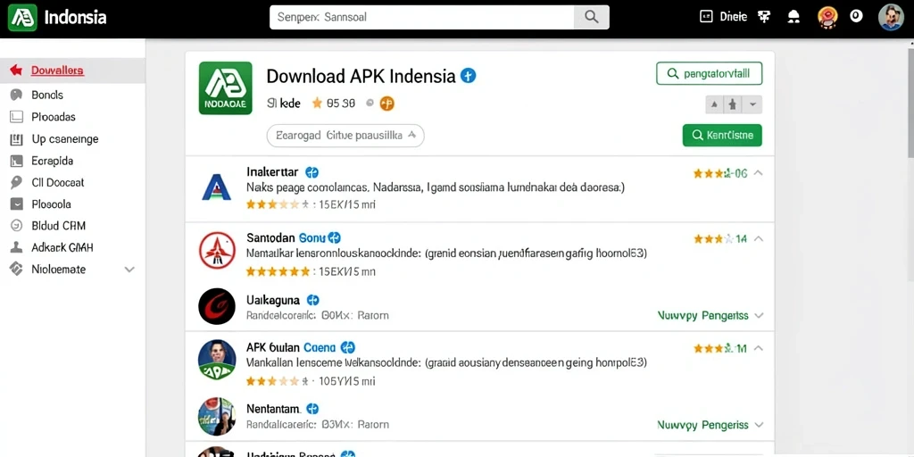Screen dimensions: 914x457
Task: Click the Nioloemate sidebar icon
Action: pyautogui.click(x=16, y=269)
